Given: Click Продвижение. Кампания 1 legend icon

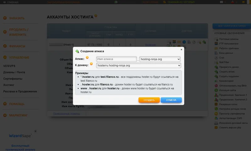Looking at the screenshot, I should (x=216, y=95).
